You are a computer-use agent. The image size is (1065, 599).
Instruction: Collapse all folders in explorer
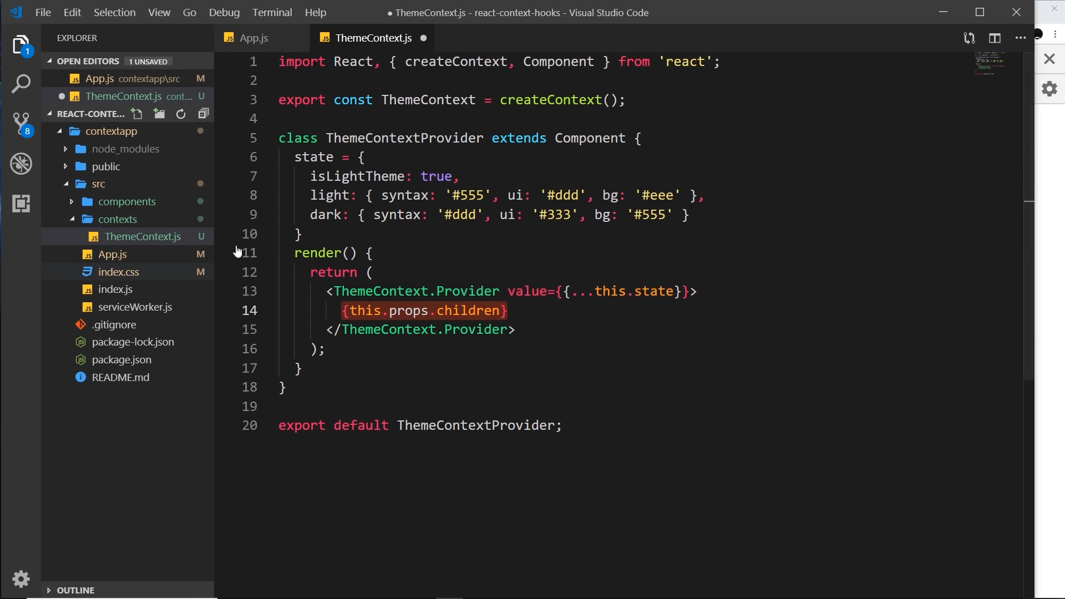click(x=203, y=114)
